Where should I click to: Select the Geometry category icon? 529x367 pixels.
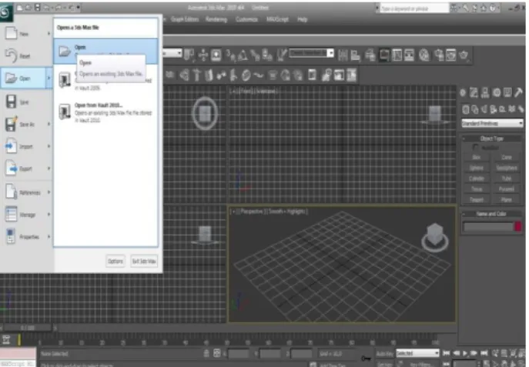466,109
